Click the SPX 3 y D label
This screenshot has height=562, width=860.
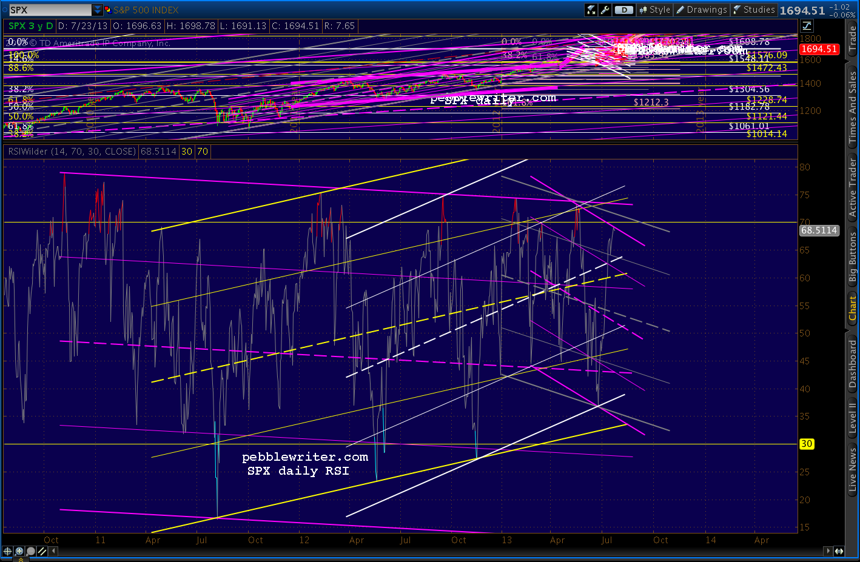pyautogui.click(x=30, y=25)
